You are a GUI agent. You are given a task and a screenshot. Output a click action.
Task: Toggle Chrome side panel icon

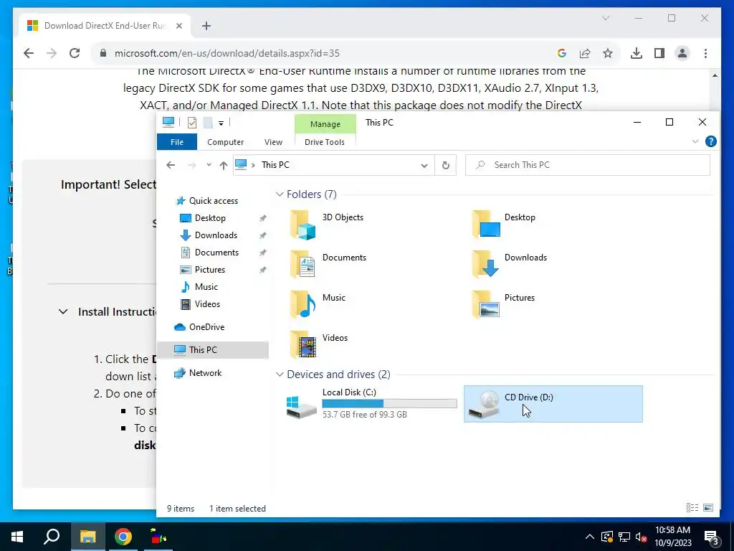(x=659, y=53)
